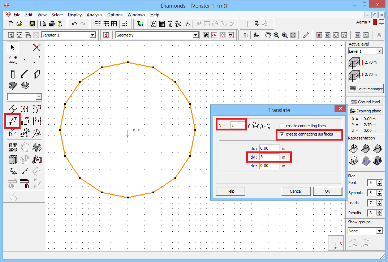Click the Drawing plane button
Screen dimensions: 388x262
(366, 111)
